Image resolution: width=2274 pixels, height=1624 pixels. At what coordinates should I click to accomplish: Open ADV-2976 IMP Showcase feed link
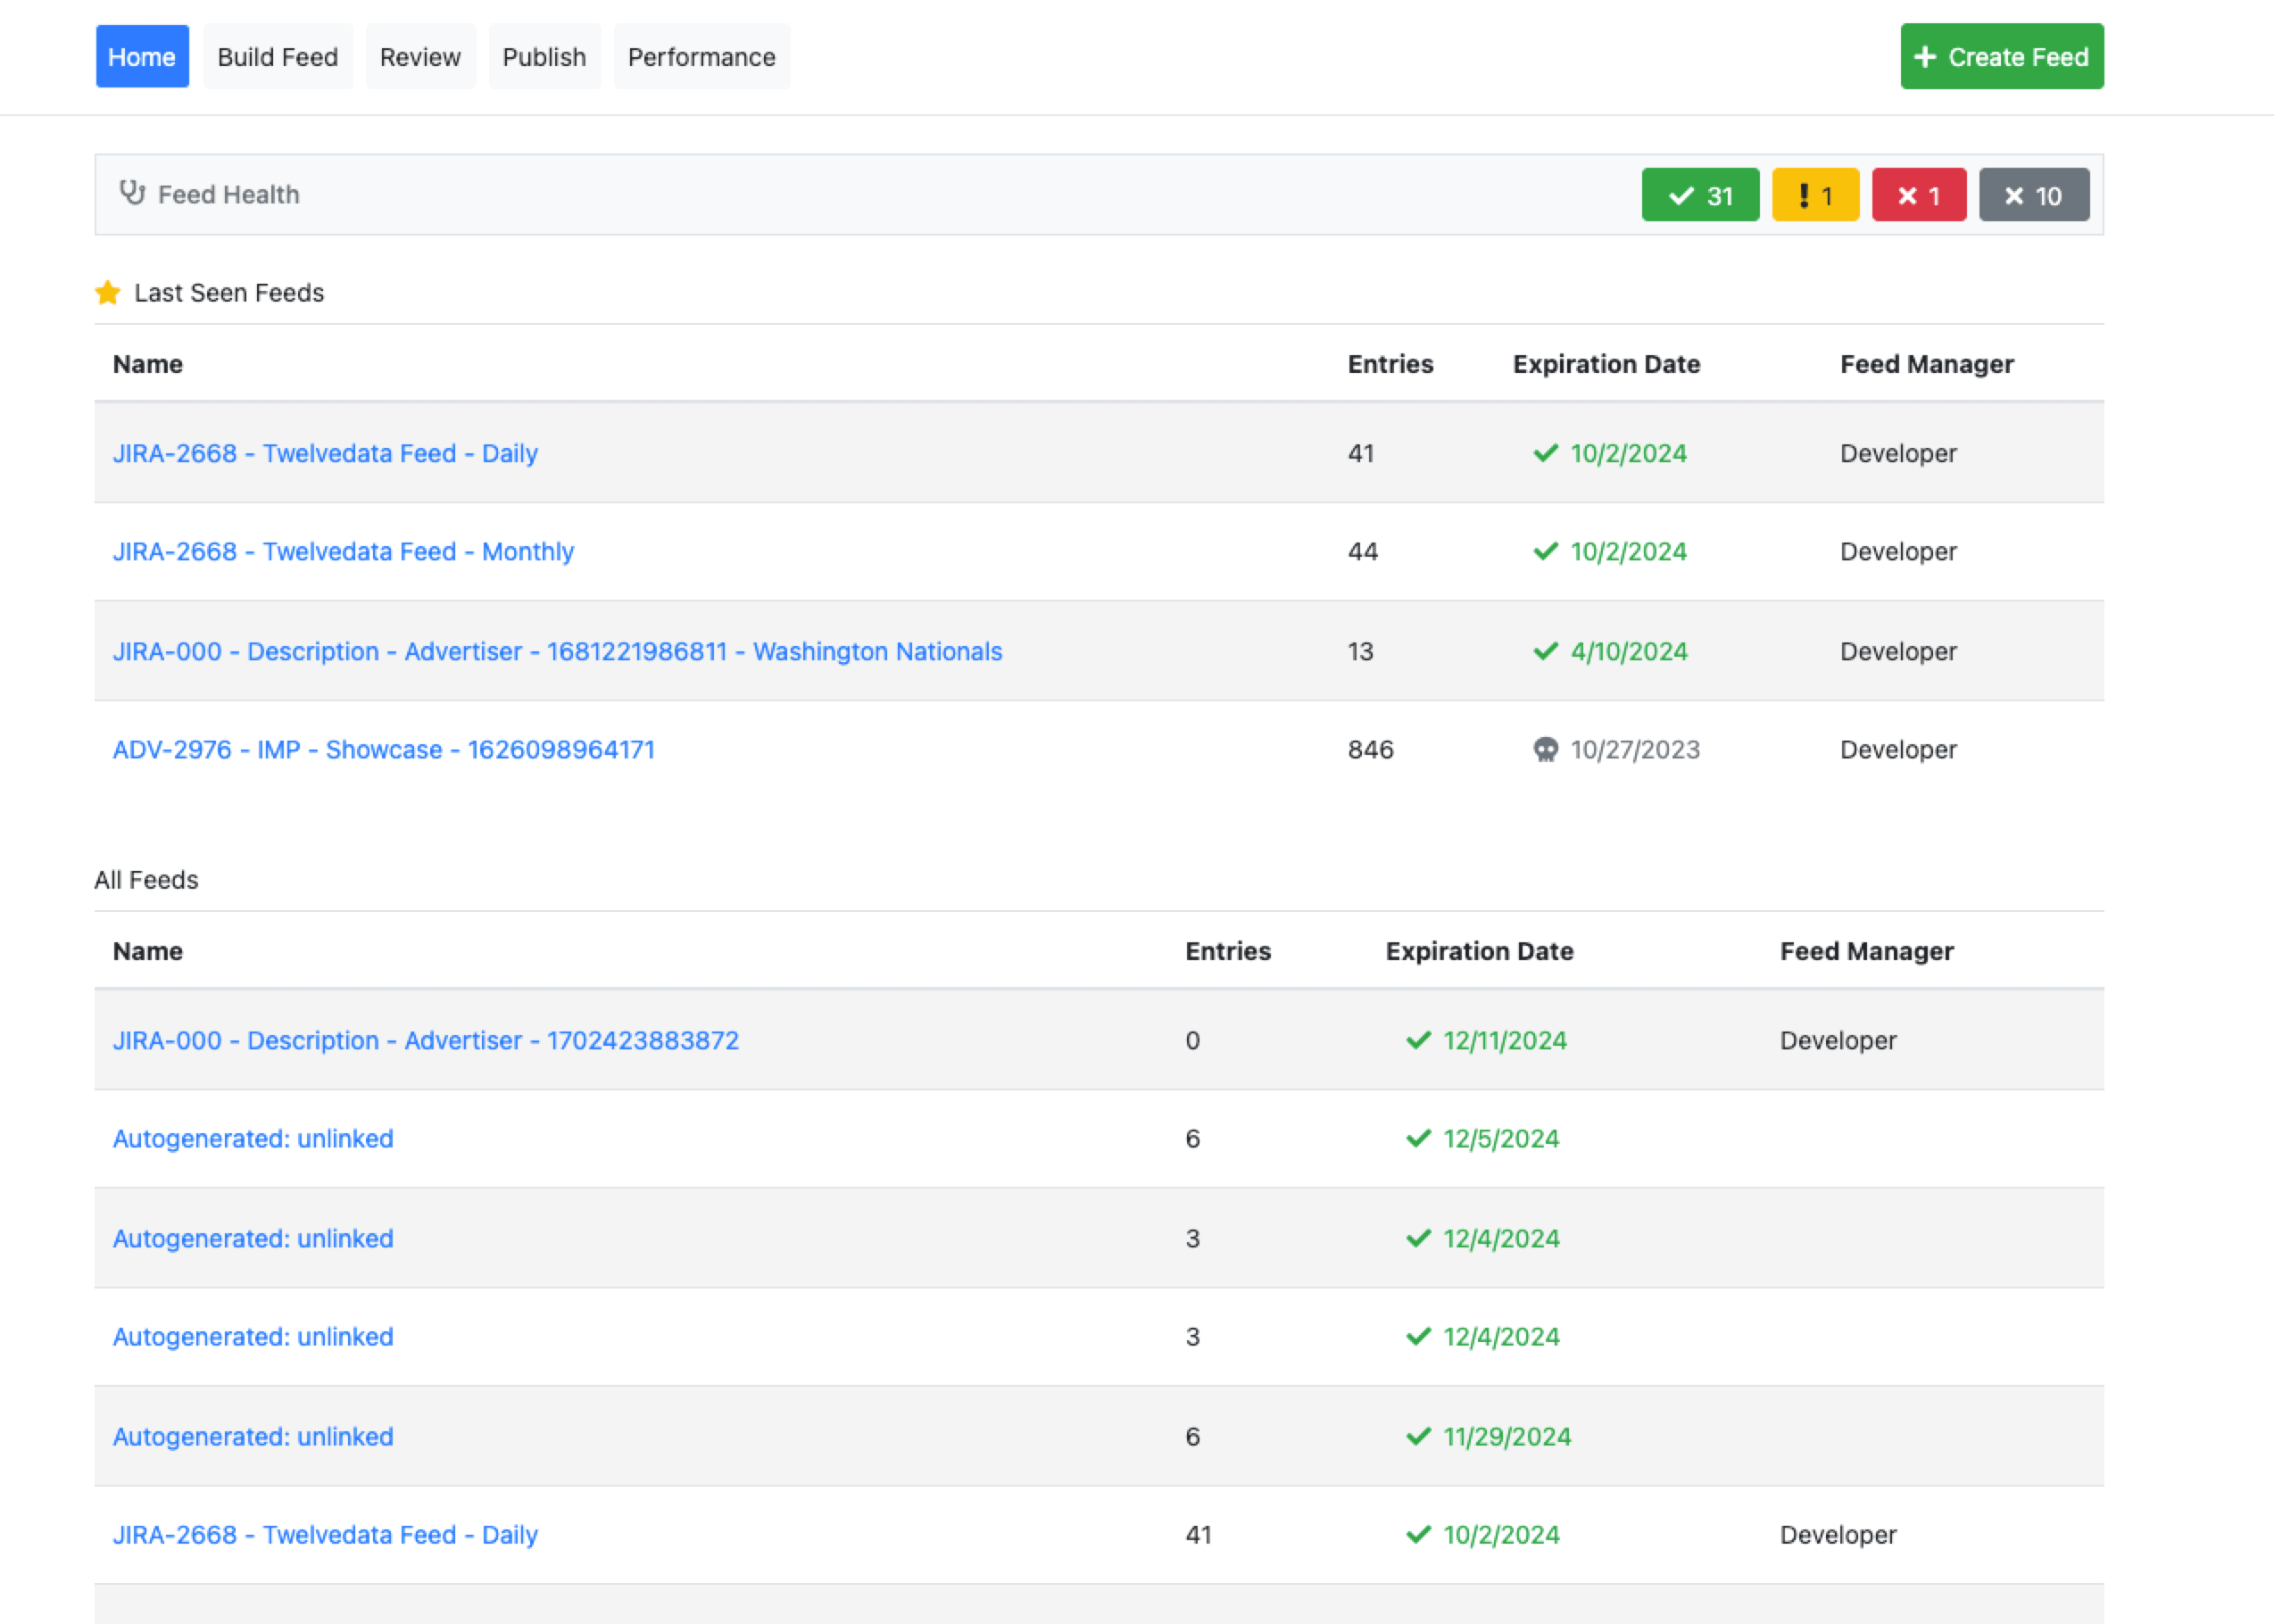(384, 750)
